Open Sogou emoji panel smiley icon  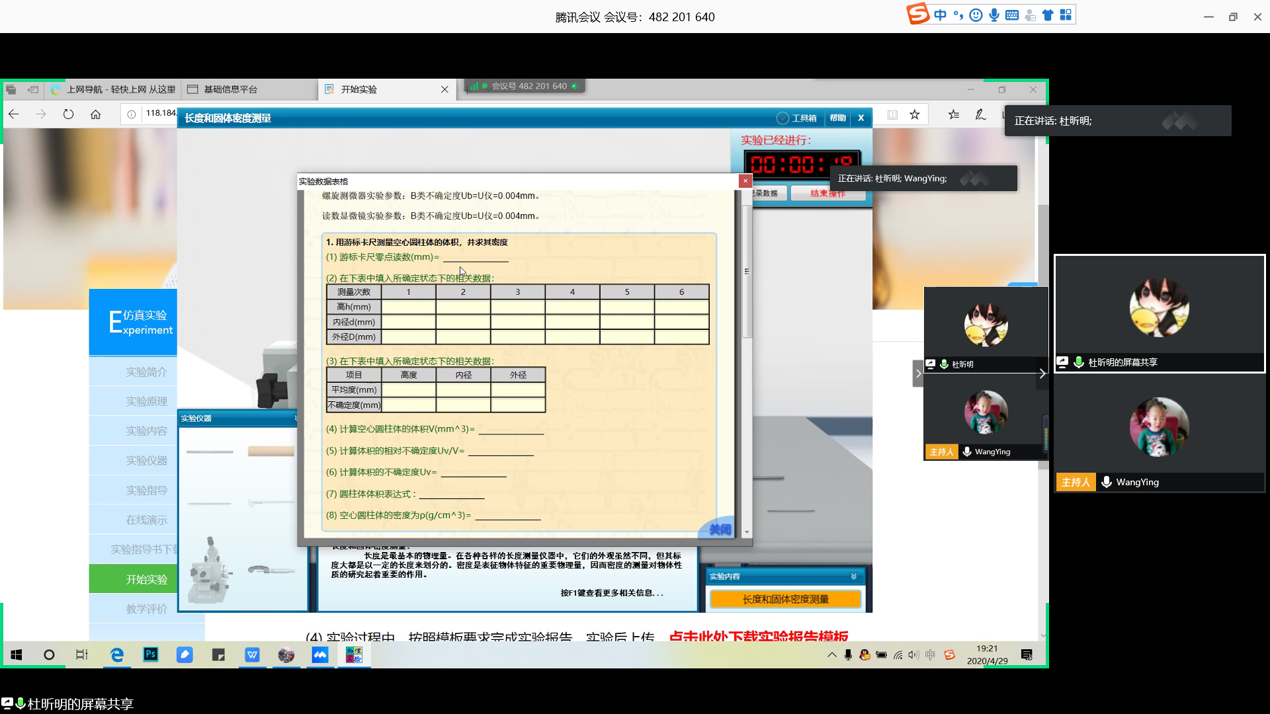976,15
